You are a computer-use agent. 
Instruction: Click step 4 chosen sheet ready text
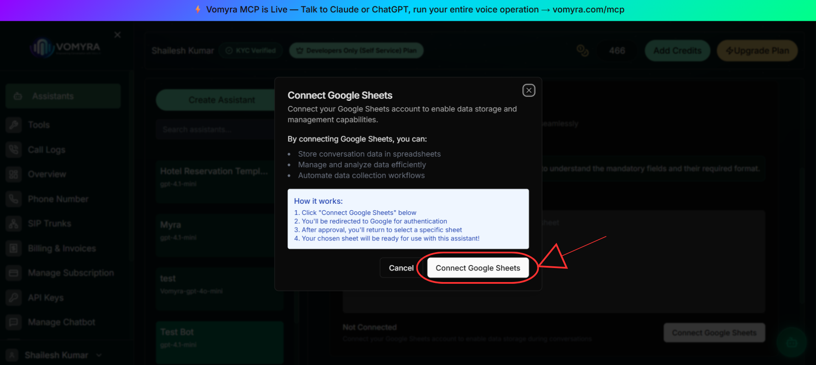(387, 238)
